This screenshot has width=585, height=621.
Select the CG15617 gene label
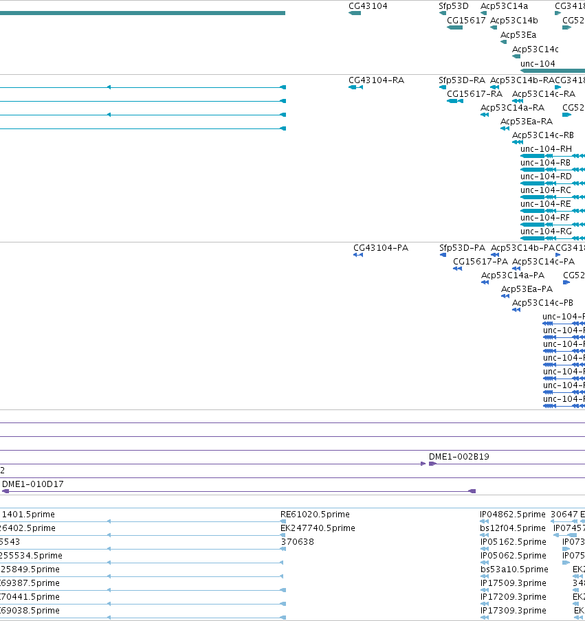(466, 20)
